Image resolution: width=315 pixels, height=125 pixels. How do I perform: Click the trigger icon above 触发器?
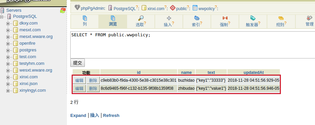pyautogui.click(x=253, y=18)
